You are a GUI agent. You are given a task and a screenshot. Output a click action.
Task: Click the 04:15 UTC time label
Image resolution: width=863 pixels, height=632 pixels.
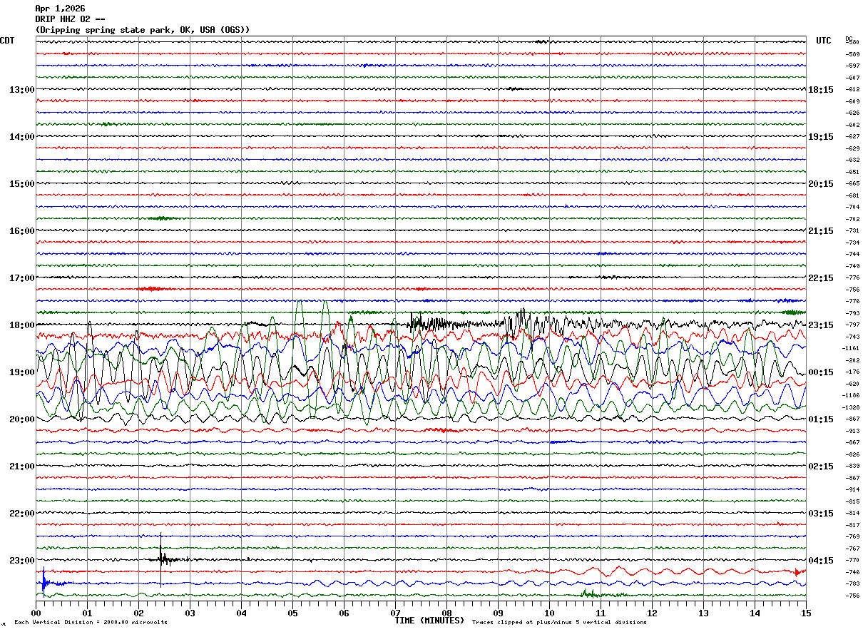coord(821,561)
